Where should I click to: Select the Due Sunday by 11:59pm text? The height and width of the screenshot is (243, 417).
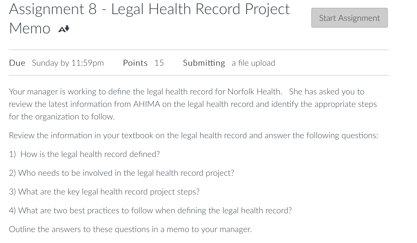pyautogui.click(x=56, y=63)
